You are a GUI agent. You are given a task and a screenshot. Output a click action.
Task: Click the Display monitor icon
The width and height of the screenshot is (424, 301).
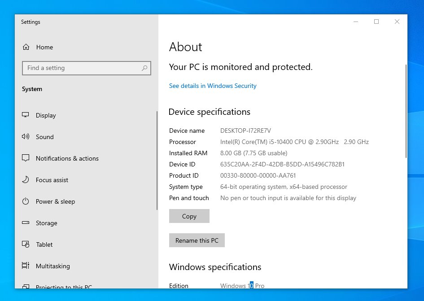pyautogui.click(x=26, y=115)
